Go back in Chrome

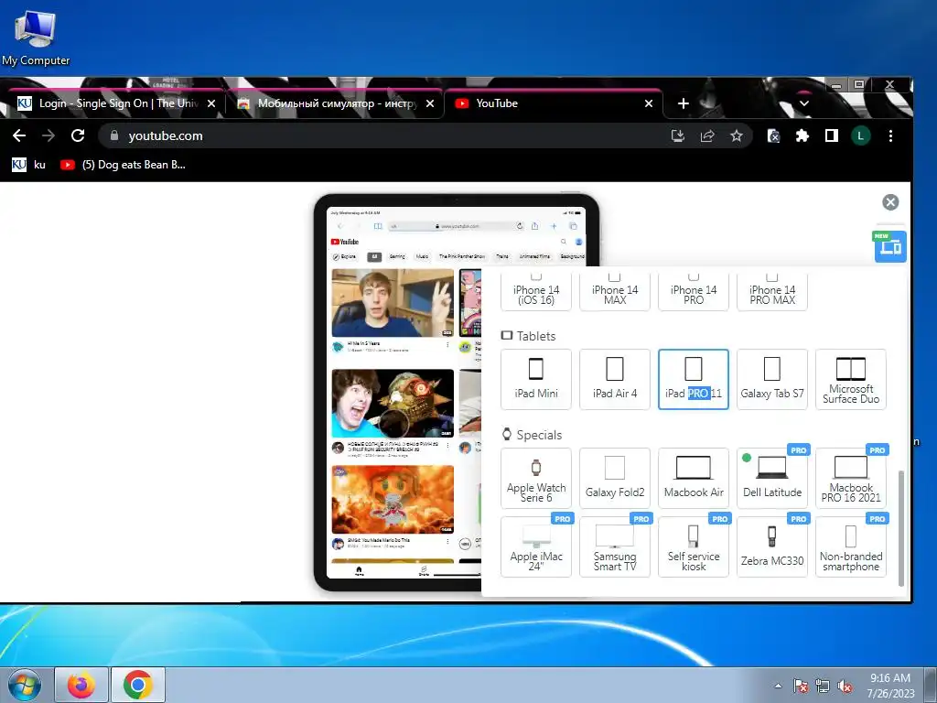coord(19,135)
